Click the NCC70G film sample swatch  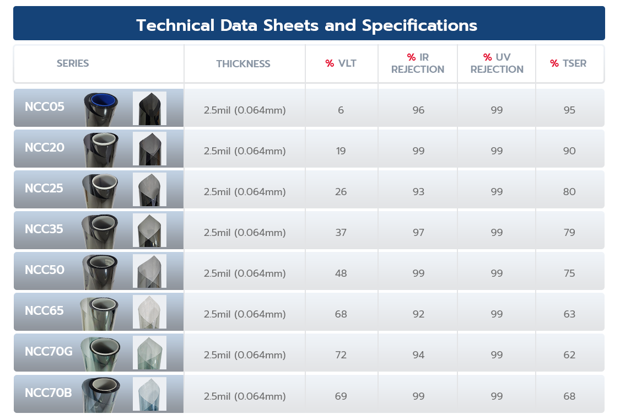(x=149, y=353)
